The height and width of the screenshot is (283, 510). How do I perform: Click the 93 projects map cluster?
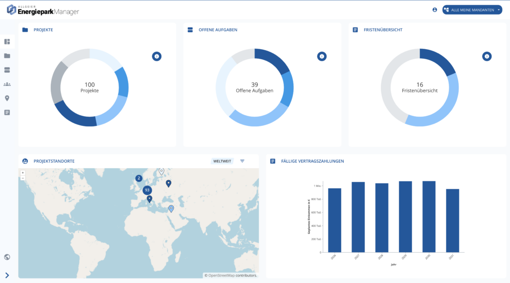tap(147, 190)
